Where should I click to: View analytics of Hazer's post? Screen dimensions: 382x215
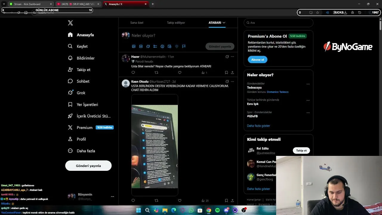tap(204, 73)
